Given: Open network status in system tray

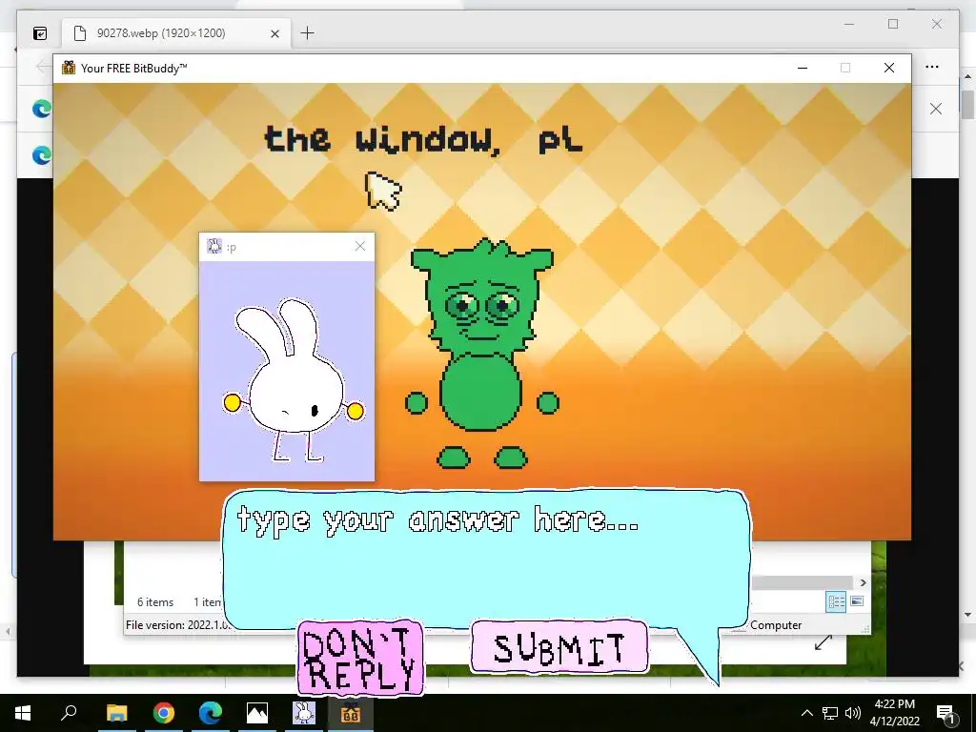Looking at the screenshot, I should (830, 713).
